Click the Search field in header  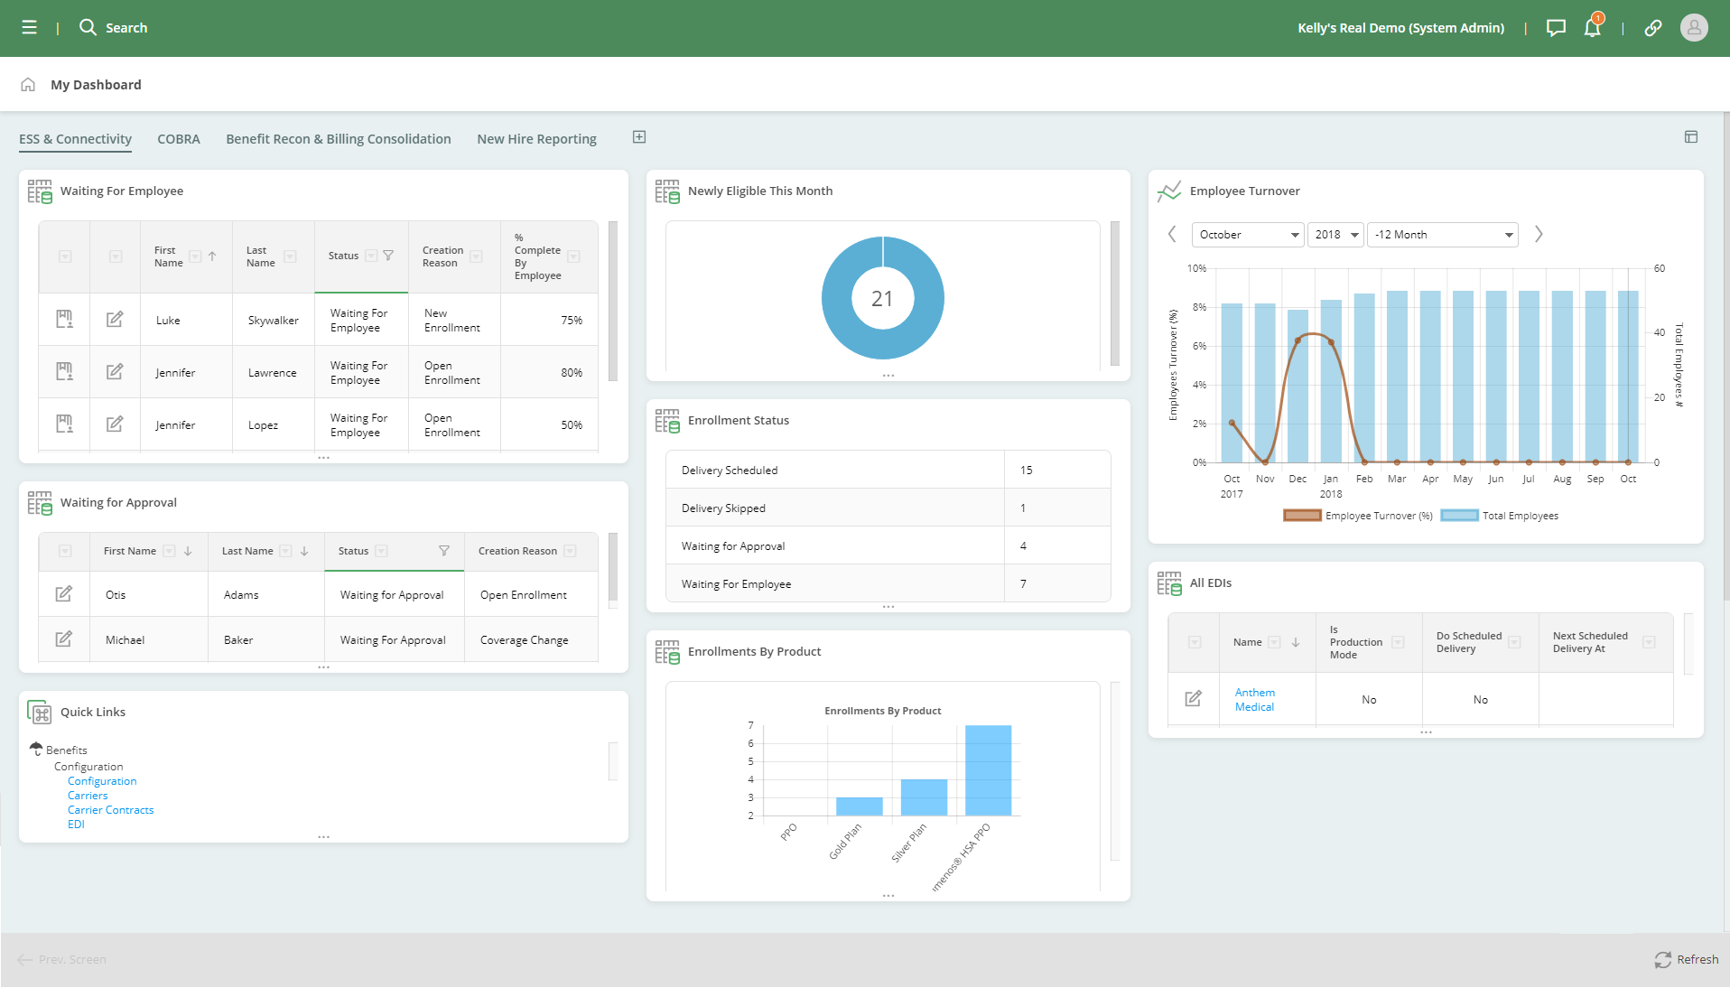click(x=126, y=28)
